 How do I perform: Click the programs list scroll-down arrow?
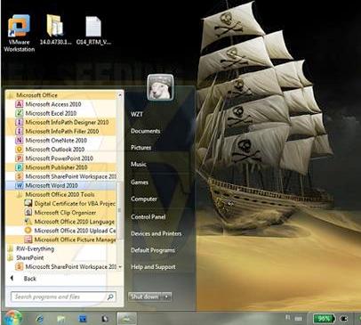(x=120, y=266)
